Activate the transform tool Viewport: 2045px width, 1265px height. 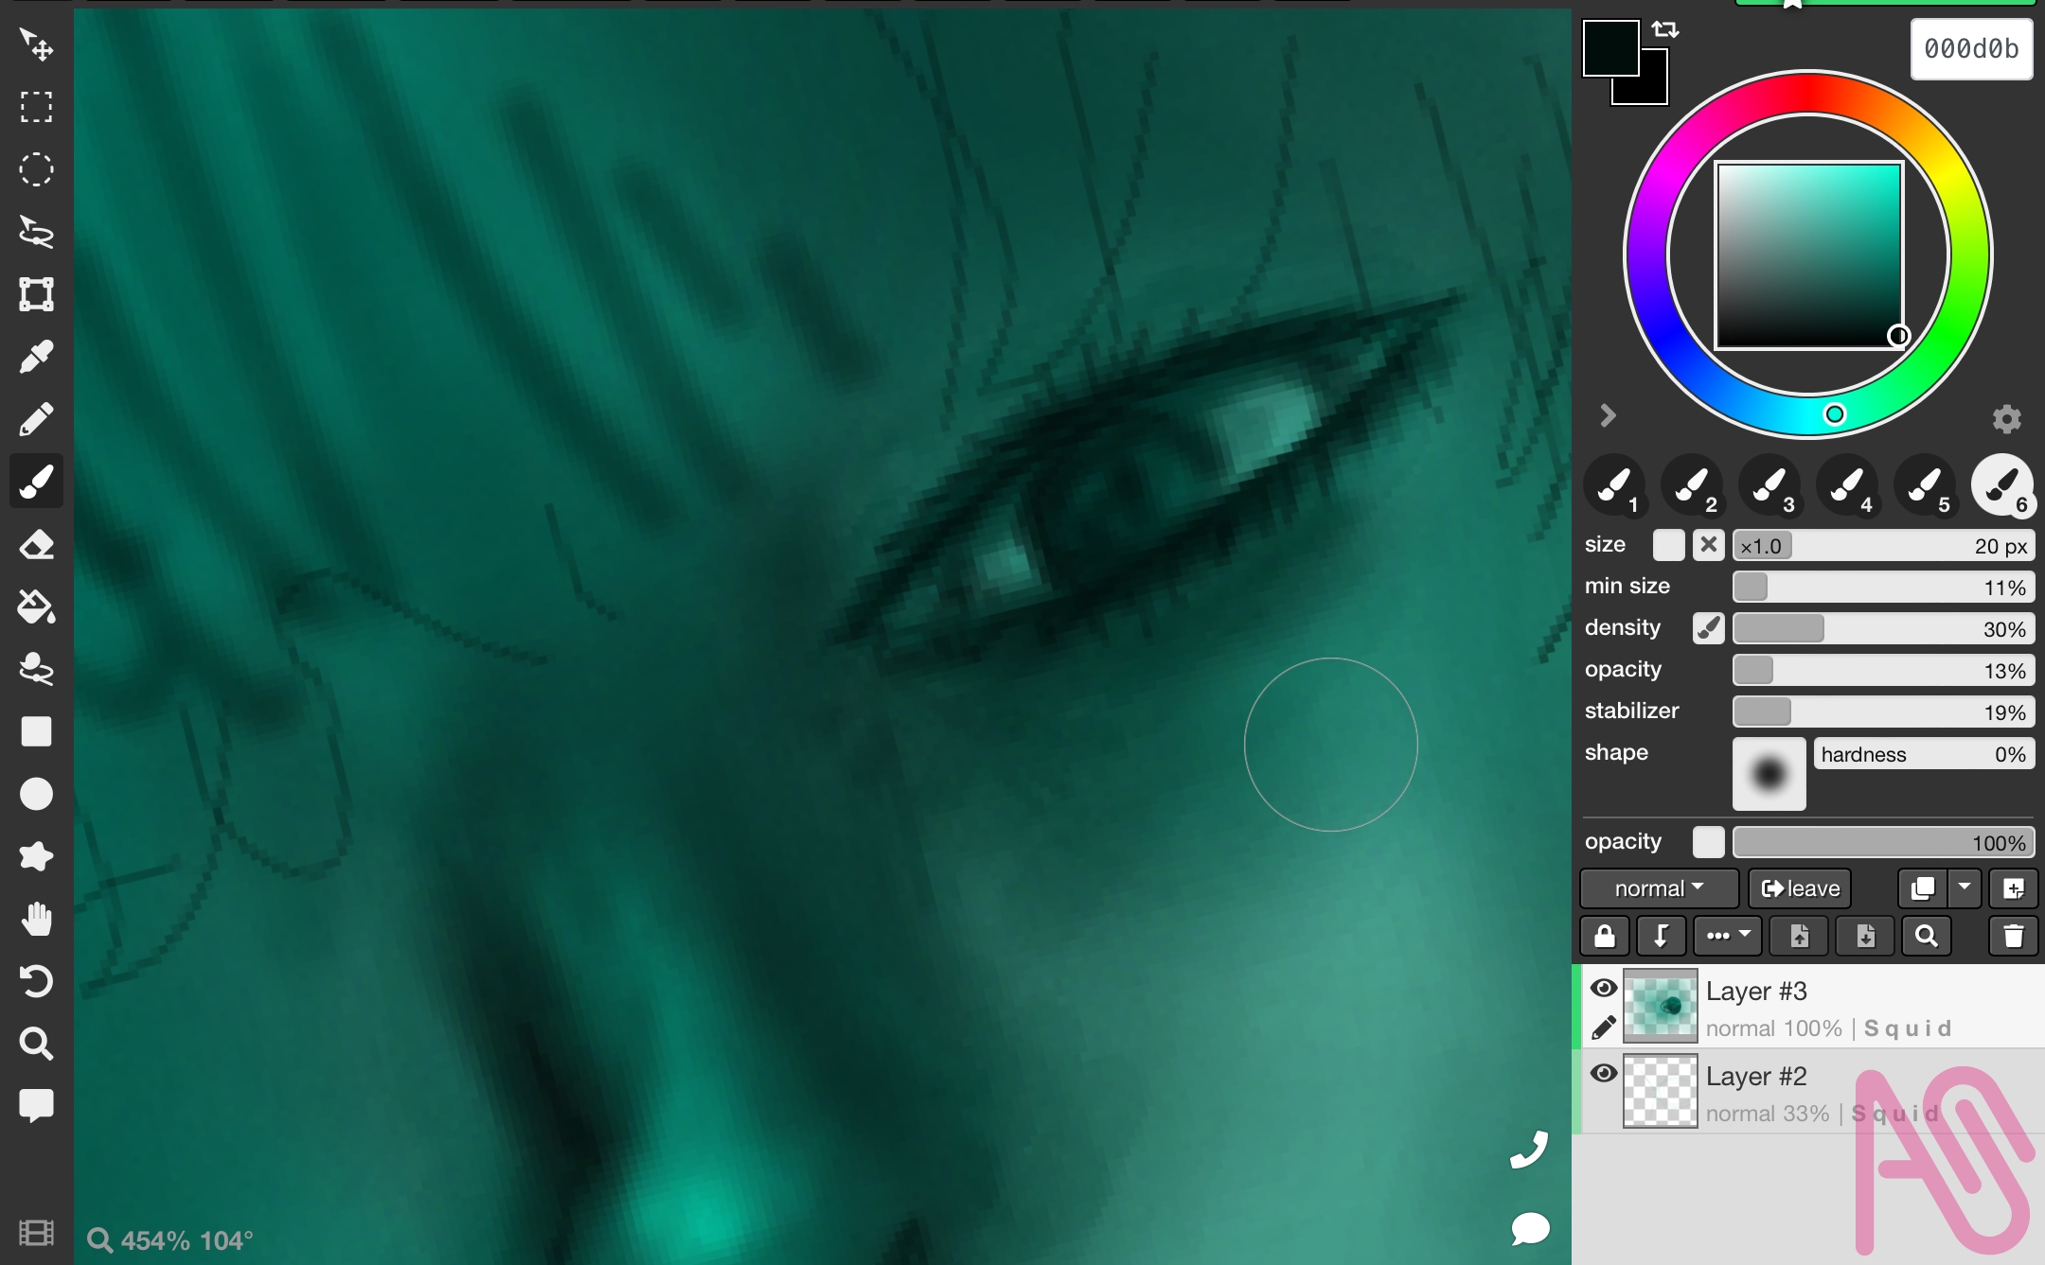click(x=36, y=294)
